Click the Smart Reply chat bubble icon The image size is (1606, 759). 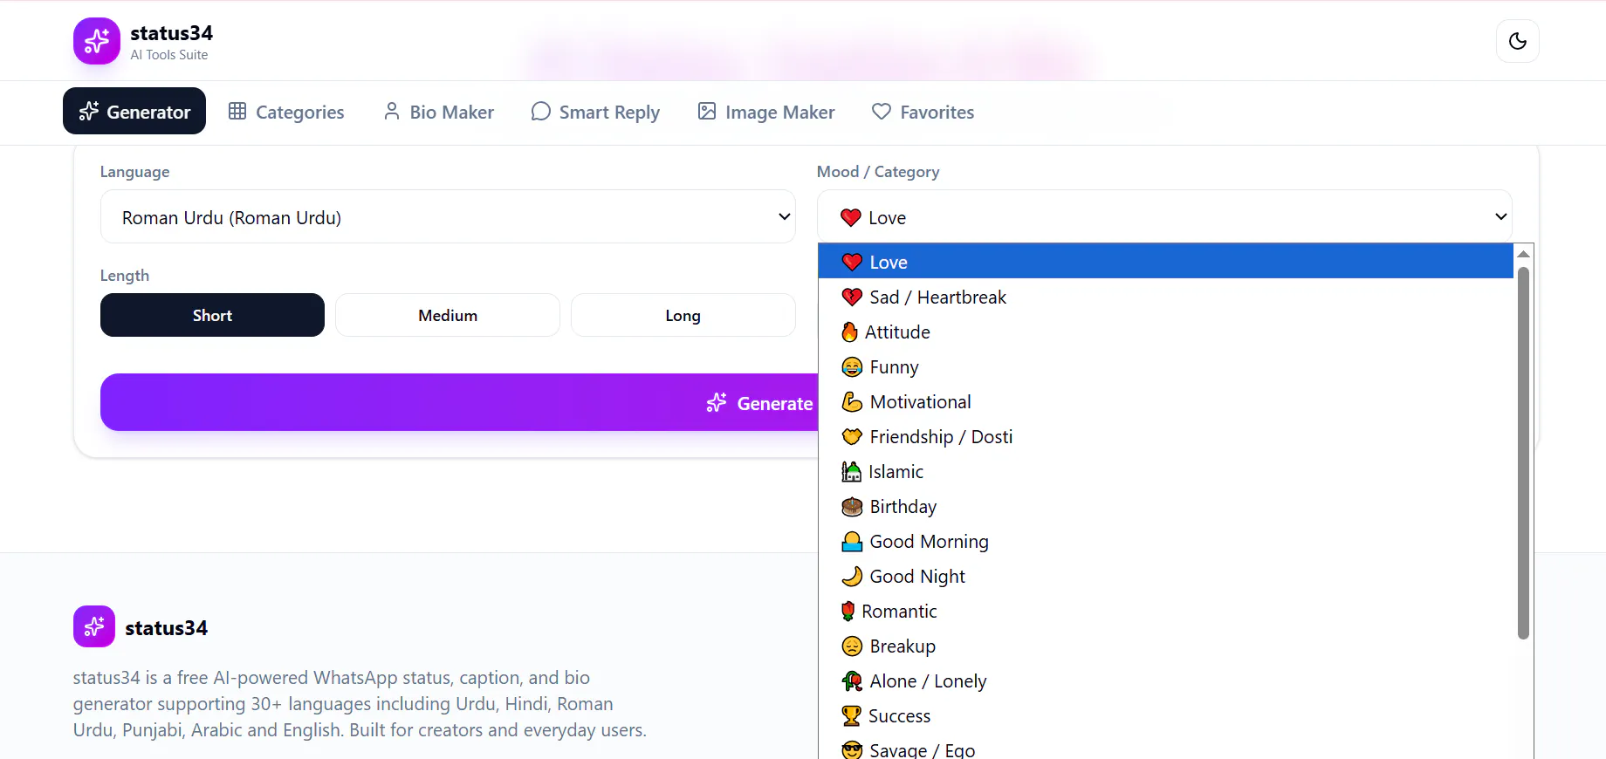tap(540, 111)
